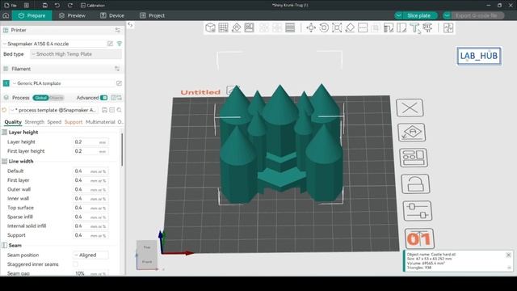The image size is (517, 291).
Task: Collapse the left sidebar
Action: tap(130, 25)
